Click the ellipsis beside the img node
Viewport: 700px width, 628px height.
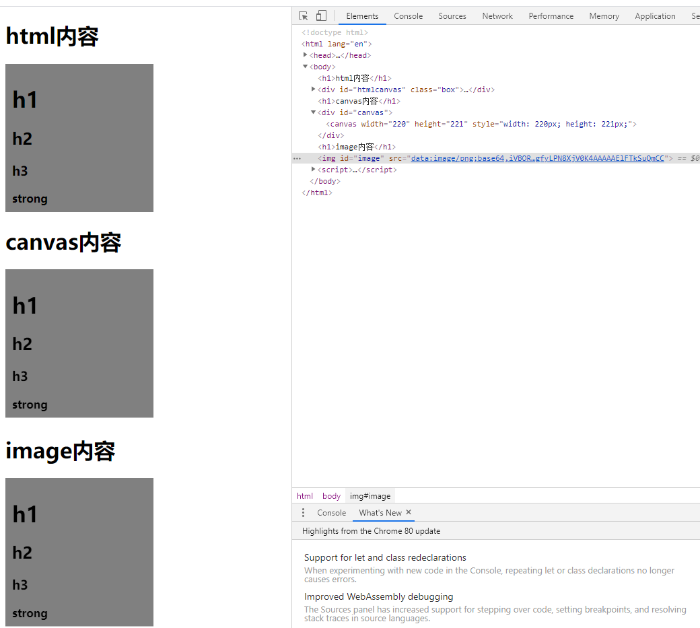[297, 158]
